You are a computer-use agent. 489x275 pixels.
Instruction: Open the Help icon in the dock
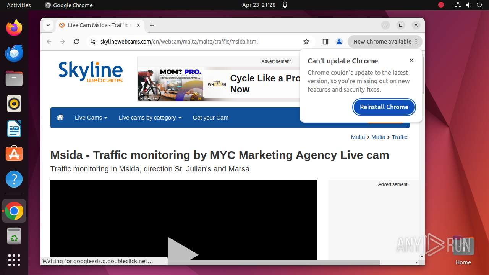click(14, 179)
